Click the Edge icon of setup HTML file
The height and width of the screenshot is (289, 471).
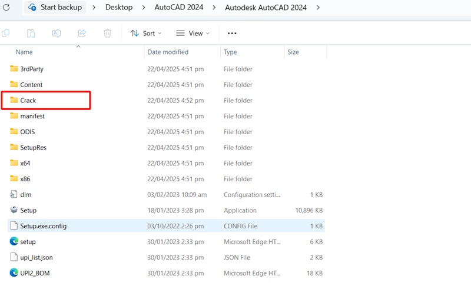[14, 241]
